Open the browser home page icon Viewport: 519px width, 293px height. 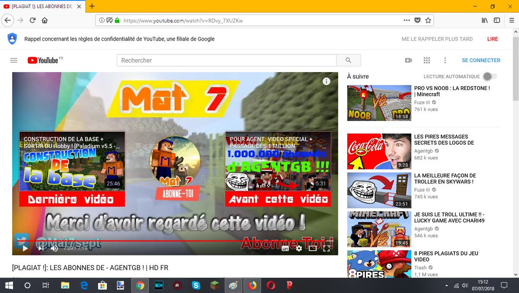45,20
